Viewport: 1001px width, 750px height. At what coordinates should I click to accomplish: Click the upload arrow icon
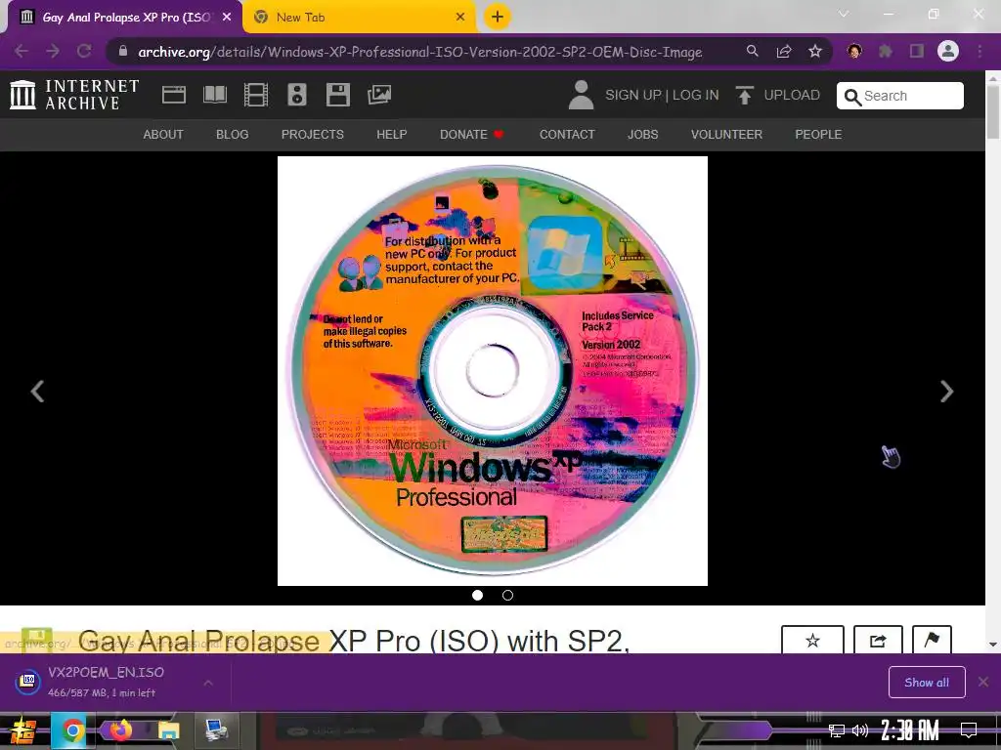[744, 95]
